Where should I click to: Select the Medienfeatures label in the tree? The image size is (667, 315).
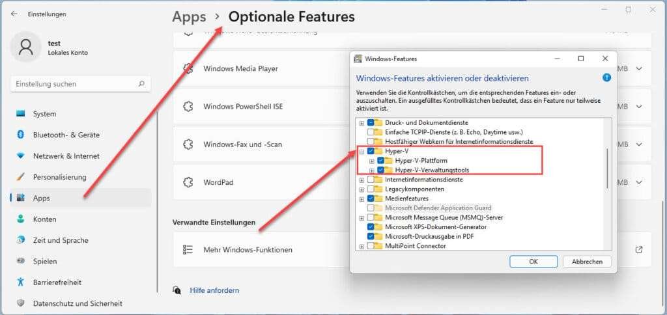tap(406, 199)
